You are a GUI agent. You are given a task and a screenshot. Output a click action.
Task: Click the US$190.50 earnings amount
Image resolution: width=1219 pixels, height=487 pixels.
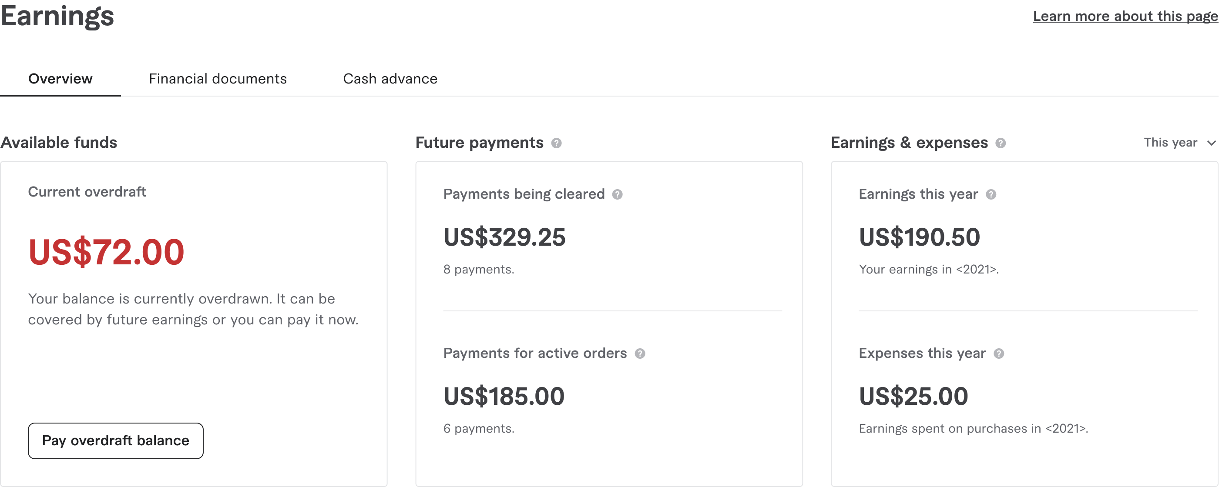click(919, 237)
